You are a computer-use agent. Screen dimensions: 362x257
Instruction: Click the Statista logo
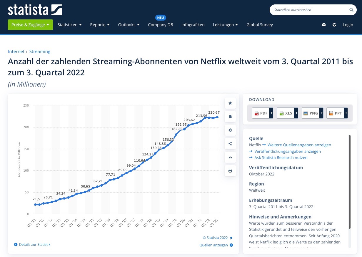point(35,10)
